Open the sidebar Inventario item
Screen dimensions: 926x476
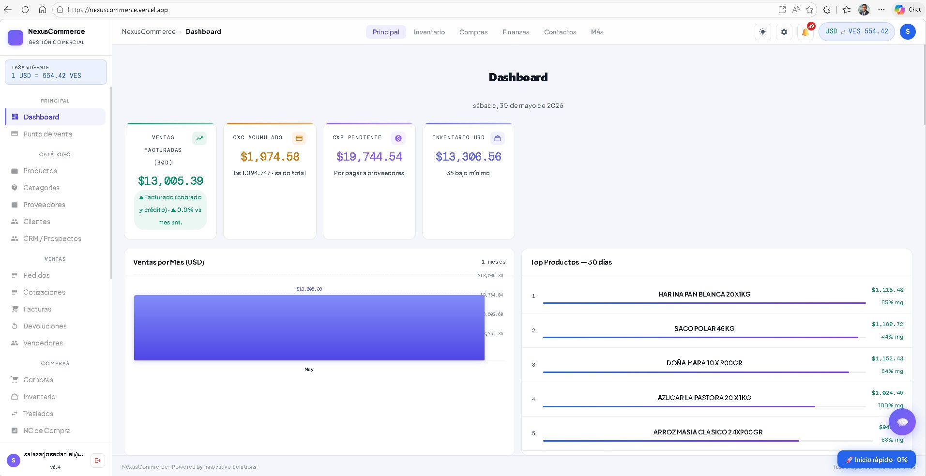coord(55,397)
